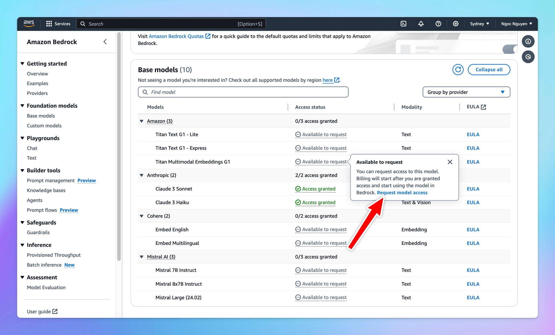The width and height of the screenshot is (555, 335).
Task: Click the Available to request icon for Titan Text G1 - Lite
Action: point(298,134)
